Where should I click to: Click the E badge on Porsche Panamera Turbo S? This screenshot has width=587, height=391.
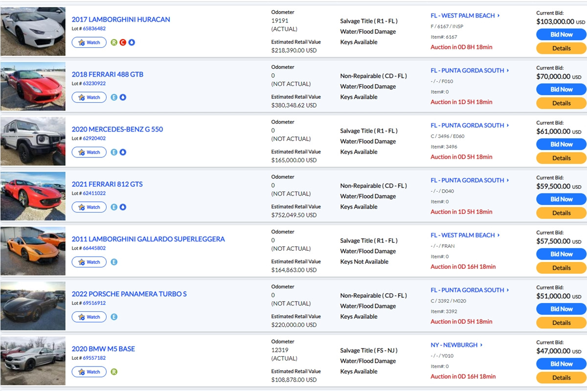pyautogui.click(x=114, y=317)
